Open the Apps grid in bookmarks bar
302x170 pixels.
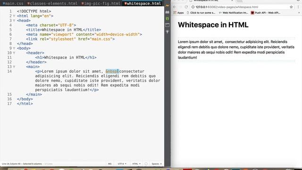pos(178,13)
